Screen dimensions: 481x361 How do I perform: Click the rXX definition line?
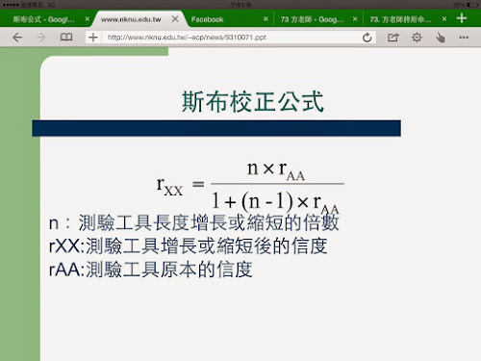(x=189, y=246)
